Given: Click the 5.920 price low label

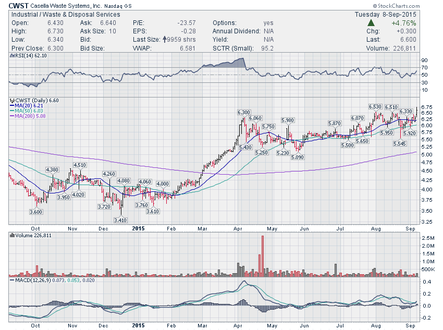Looking at the screenshot, I should pyautogui.click(x=409, y=133).
